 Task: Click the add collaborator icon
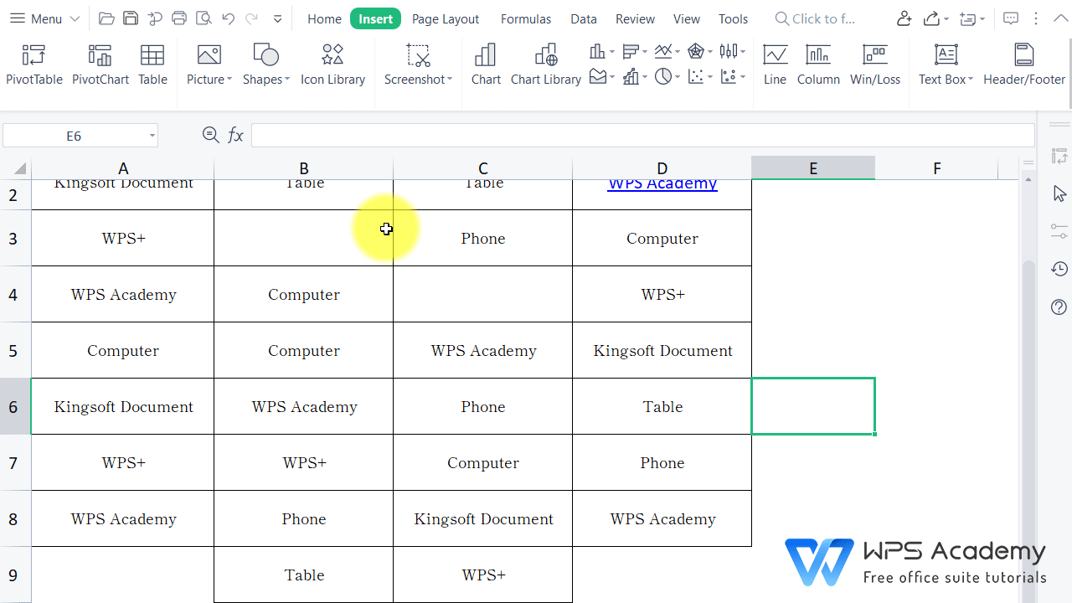pyautogui.click(x=904, y=18)
